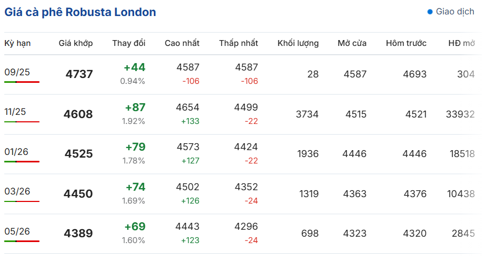Sort by Thay đổi column header
Image resolution: width=484 pixels, height=257 pixels.
pyautogui.click(x=129, y=43)
